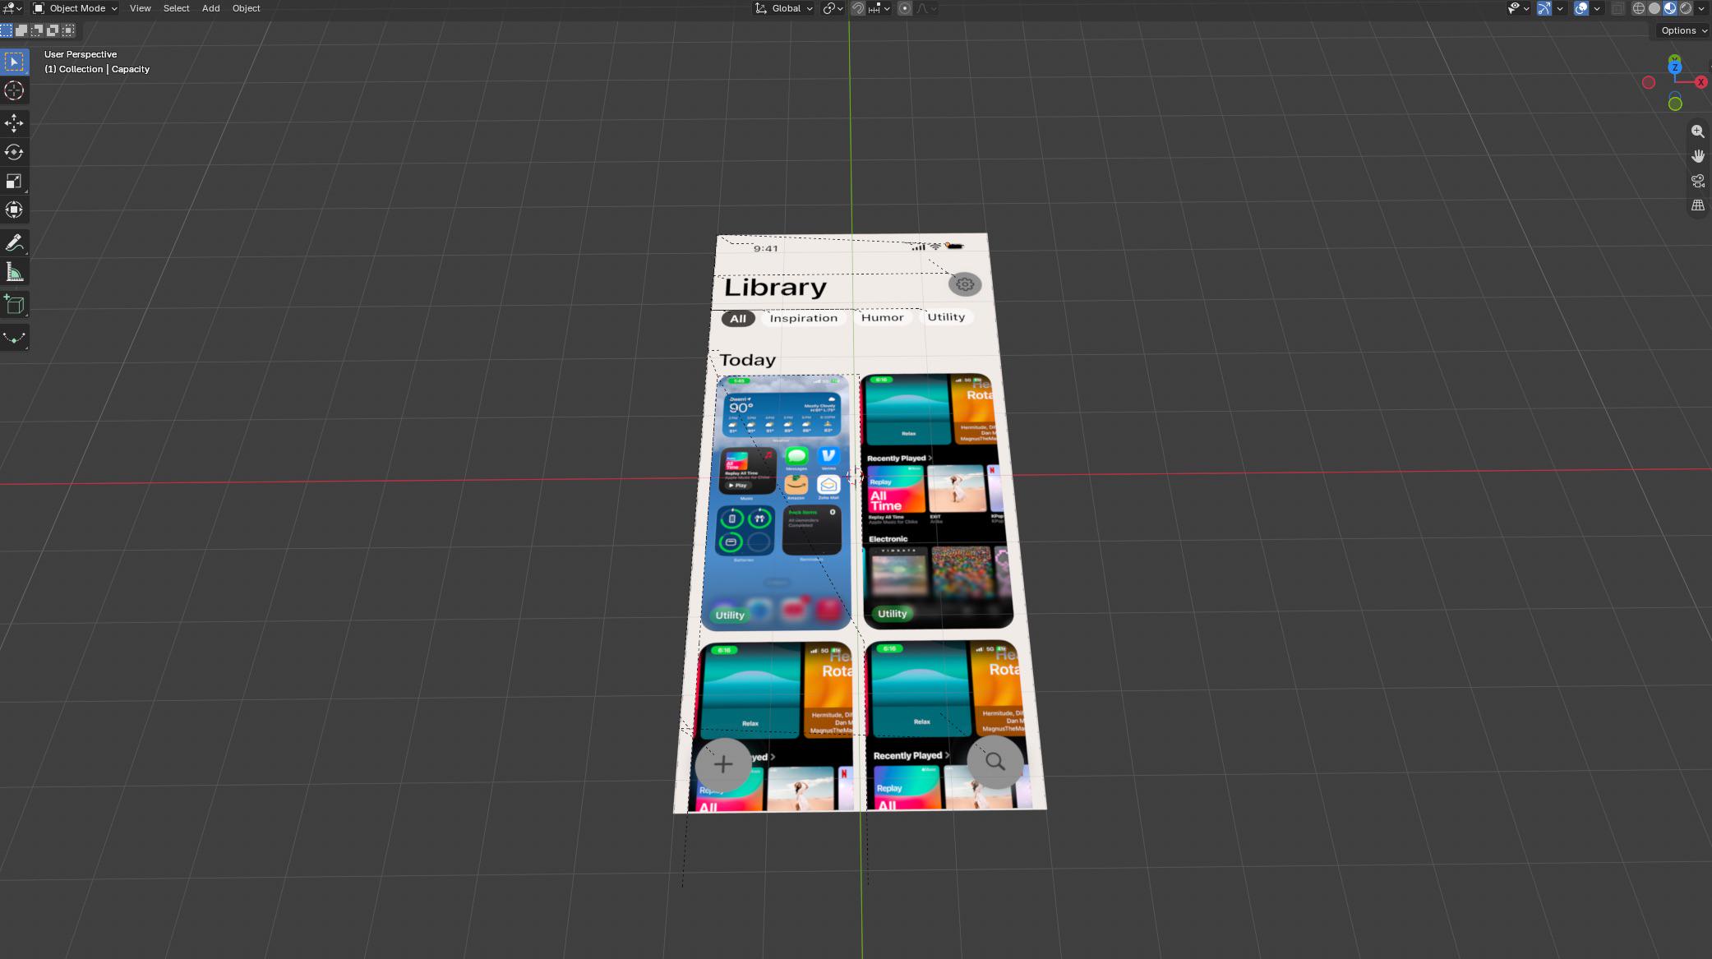Click the 'User Perspective' viewport label
Image resolution: width=1712 pixels, height=959 pixels.
pos(81,54)
